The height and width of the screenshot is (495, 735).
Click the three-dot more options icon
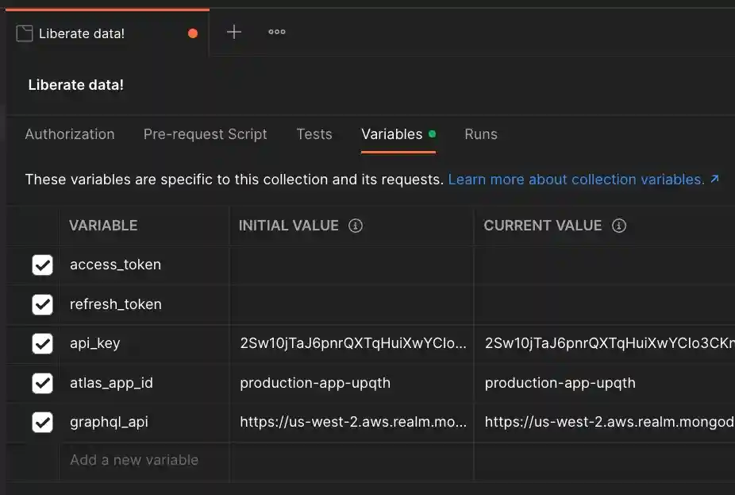tap(276, 32)
